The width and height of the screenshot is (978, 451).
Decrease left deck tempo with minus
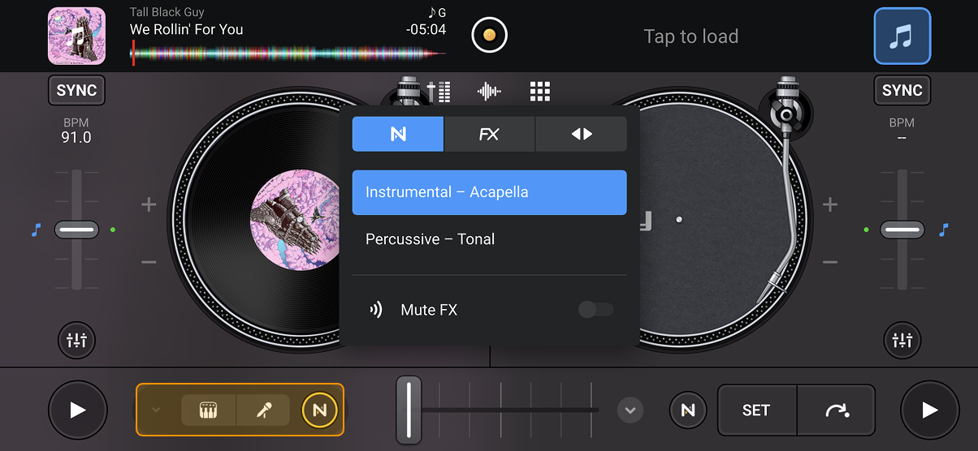coord(149,261)
